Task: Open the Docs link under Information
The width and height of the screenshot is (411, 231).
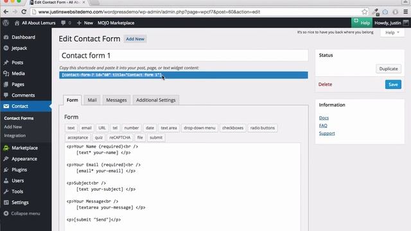Action: coord(324,118)
